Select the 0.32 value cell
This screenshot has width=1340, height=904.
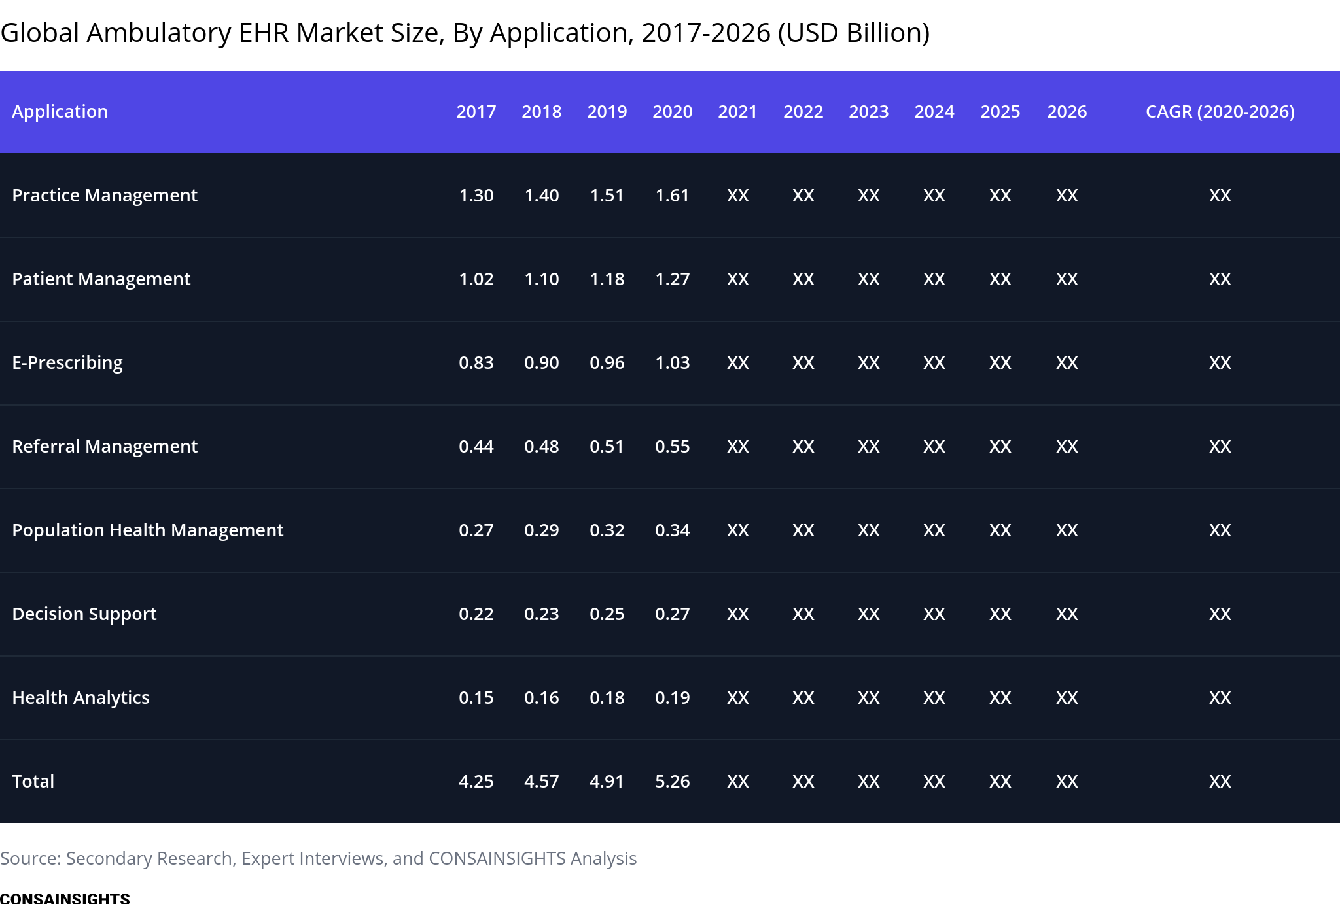click(607, 530)
